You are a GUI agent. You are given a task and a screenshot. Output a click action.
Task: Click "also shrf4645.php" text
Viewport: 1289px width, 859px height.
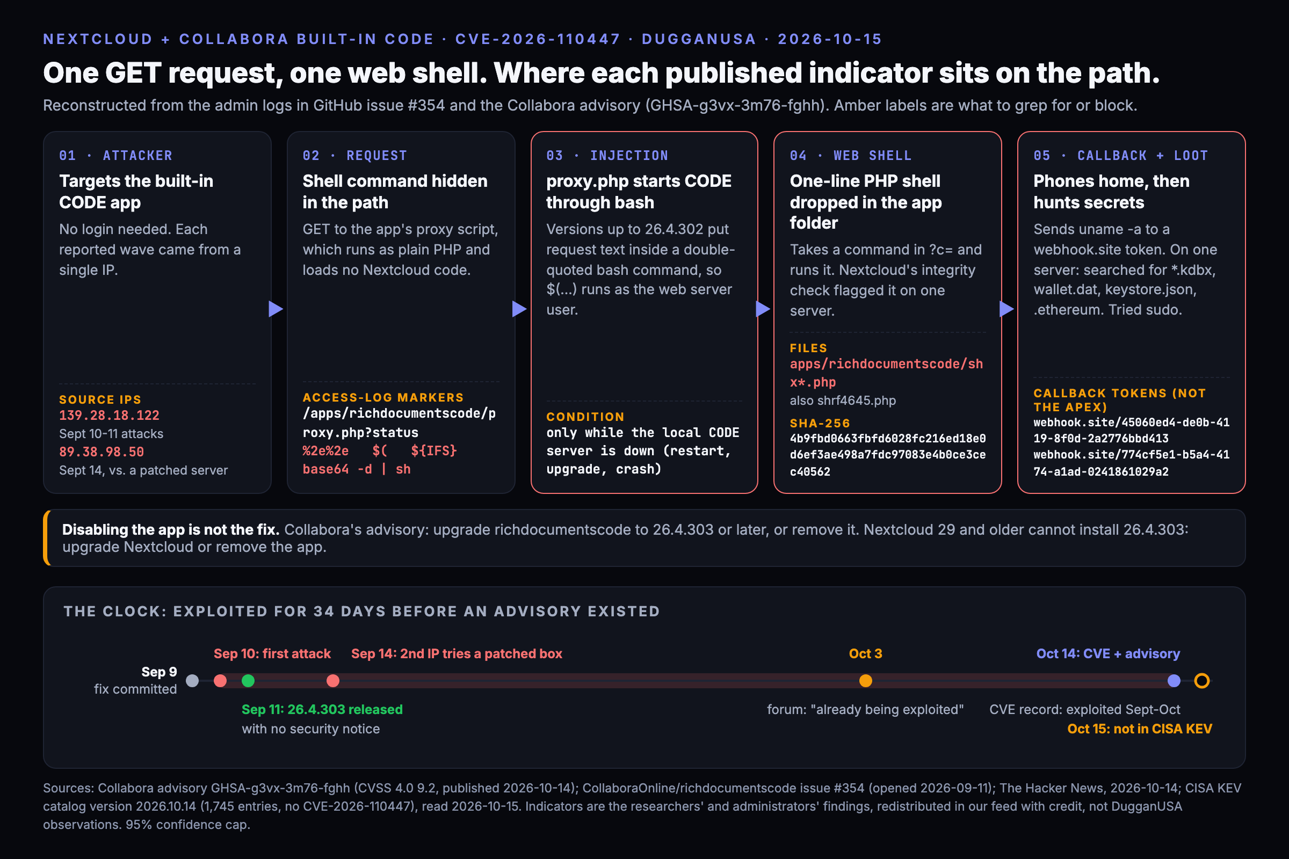pos(842,401)
